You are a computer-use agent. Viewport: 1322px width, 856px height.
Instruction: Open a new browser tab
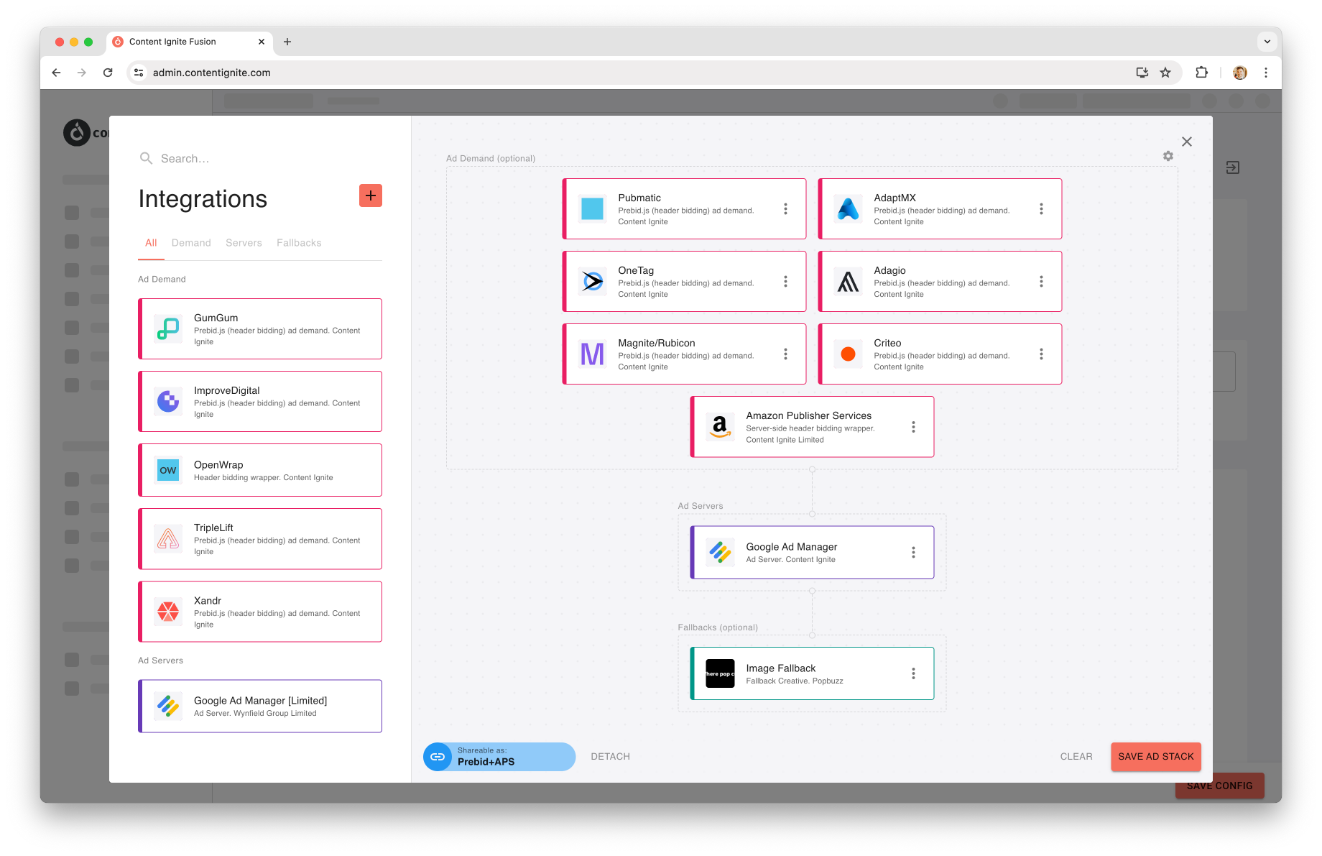pos(287,42)
